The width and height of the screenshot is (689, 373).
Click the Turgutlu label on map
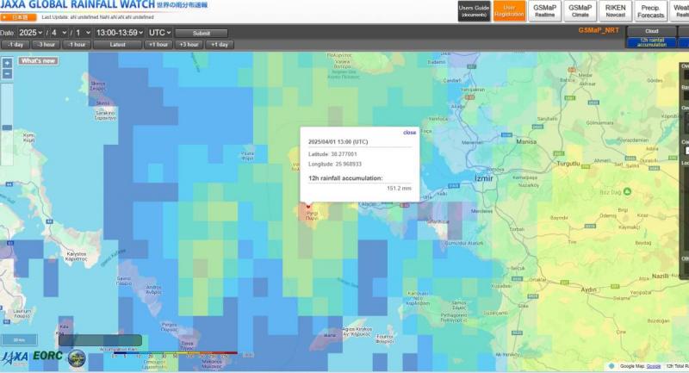click(568, 163)
